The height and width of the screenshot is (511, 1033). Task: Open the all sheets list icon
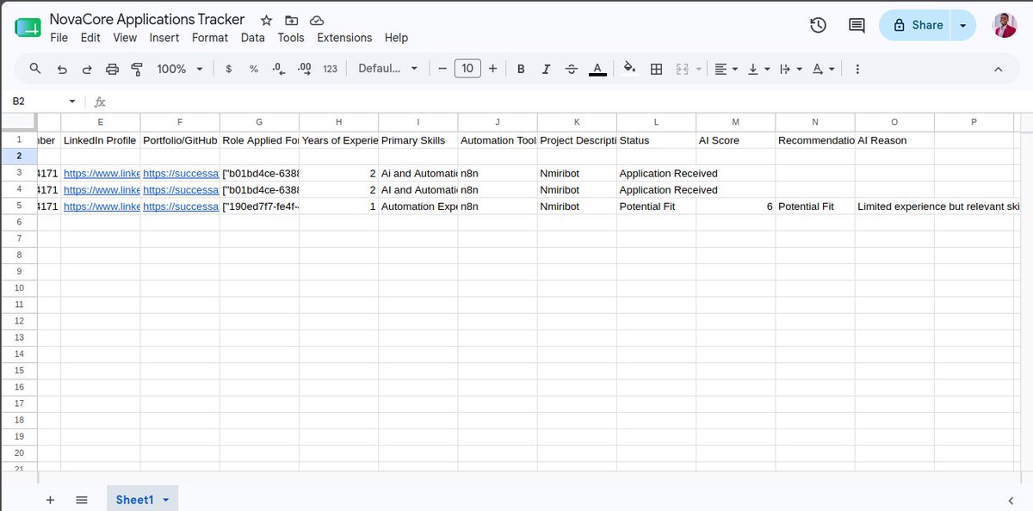[x=82, y=500]
